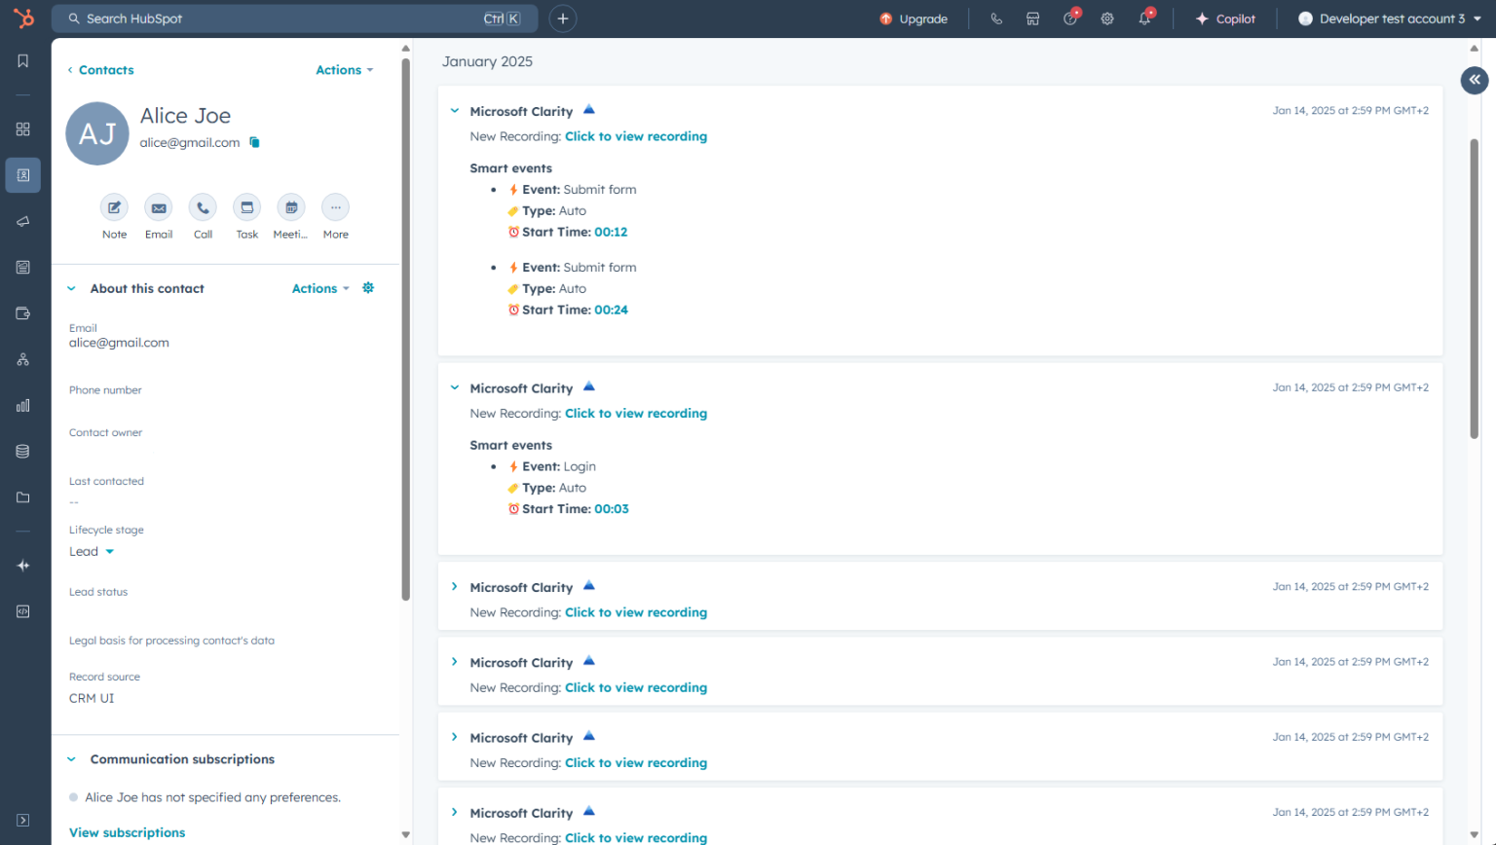Open the Reporting bar chart icon in sidebar
The width and height of the screenshot is (1496, 845).
pos(22,405)
